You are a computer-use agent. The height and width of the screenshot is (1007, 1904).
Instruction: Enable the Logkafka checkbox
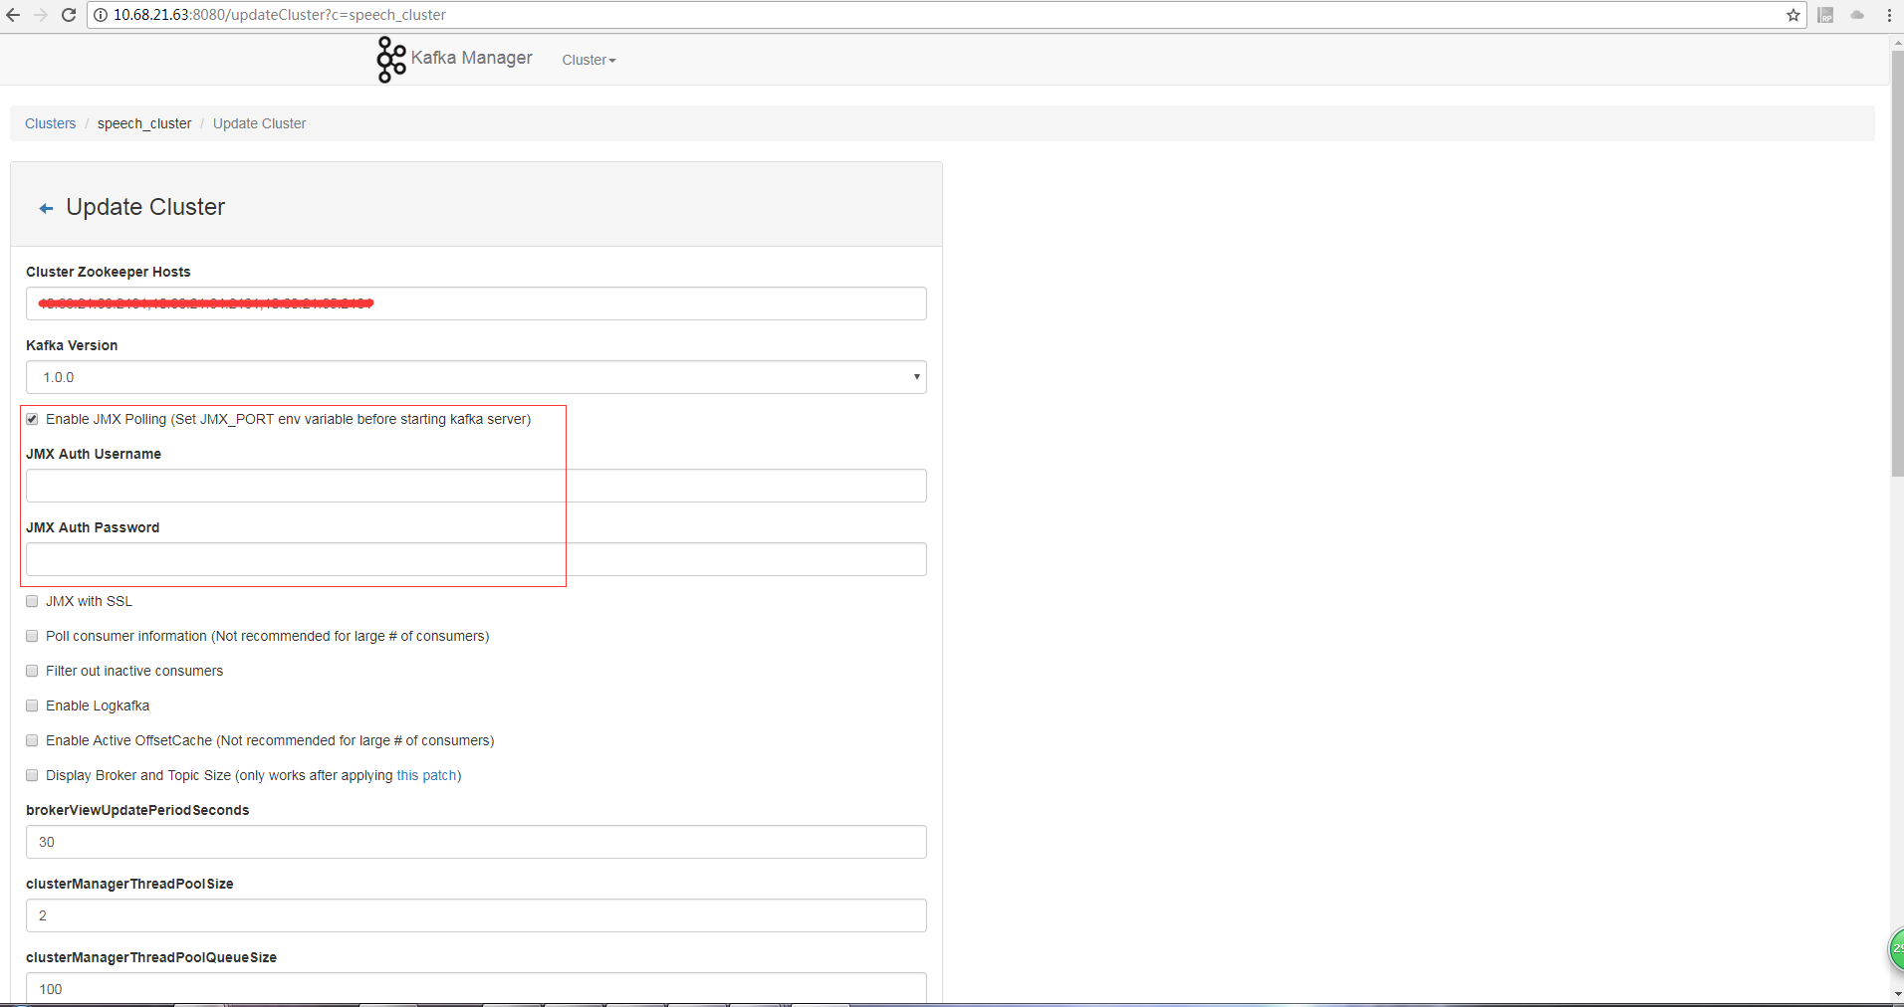pos(32,705)
